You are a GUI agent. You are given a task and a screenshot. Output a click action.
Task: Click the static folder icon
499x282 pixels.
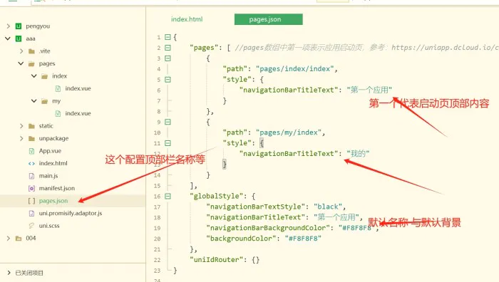coord(31,126)
